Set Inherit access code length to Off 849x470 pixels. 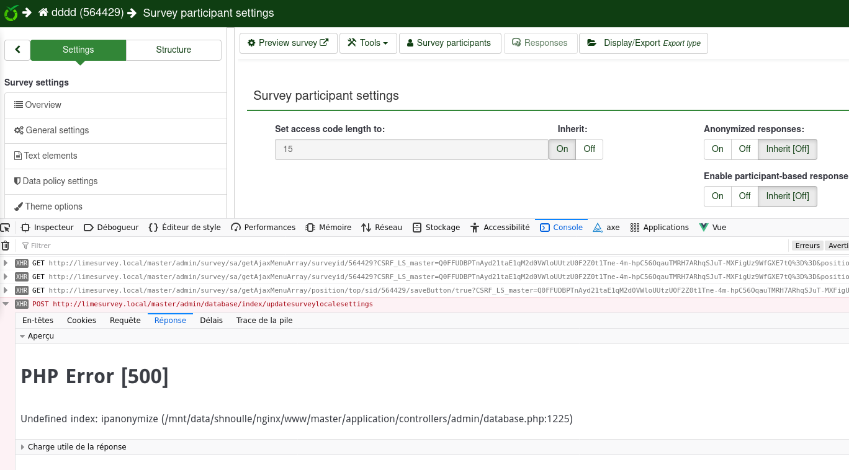[x=589, y=149]
